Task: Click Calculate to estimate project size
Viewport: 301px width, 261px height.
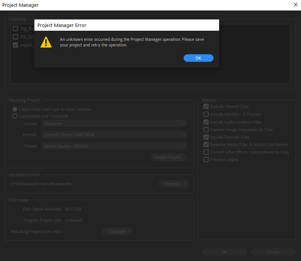Action: (117, 231)
